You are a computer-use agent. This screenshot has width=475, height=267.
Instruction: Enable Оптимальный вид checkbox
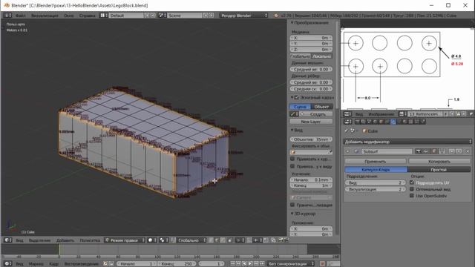point(412,189)
